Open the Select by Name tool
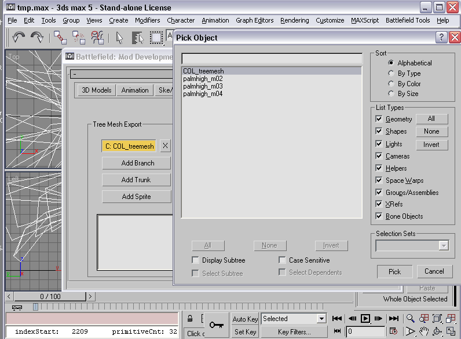This screenshot has height=339, width=461. (x=137, y=38)
